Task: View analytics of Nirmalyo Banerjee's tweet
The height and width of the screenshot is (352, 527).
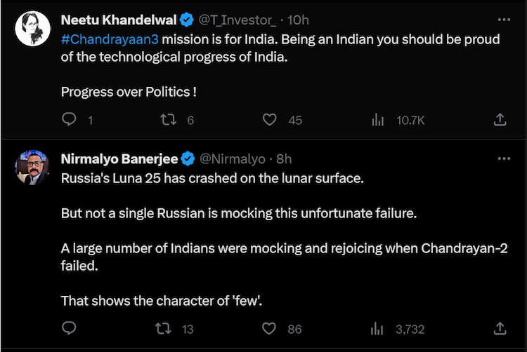Action: 378,328
